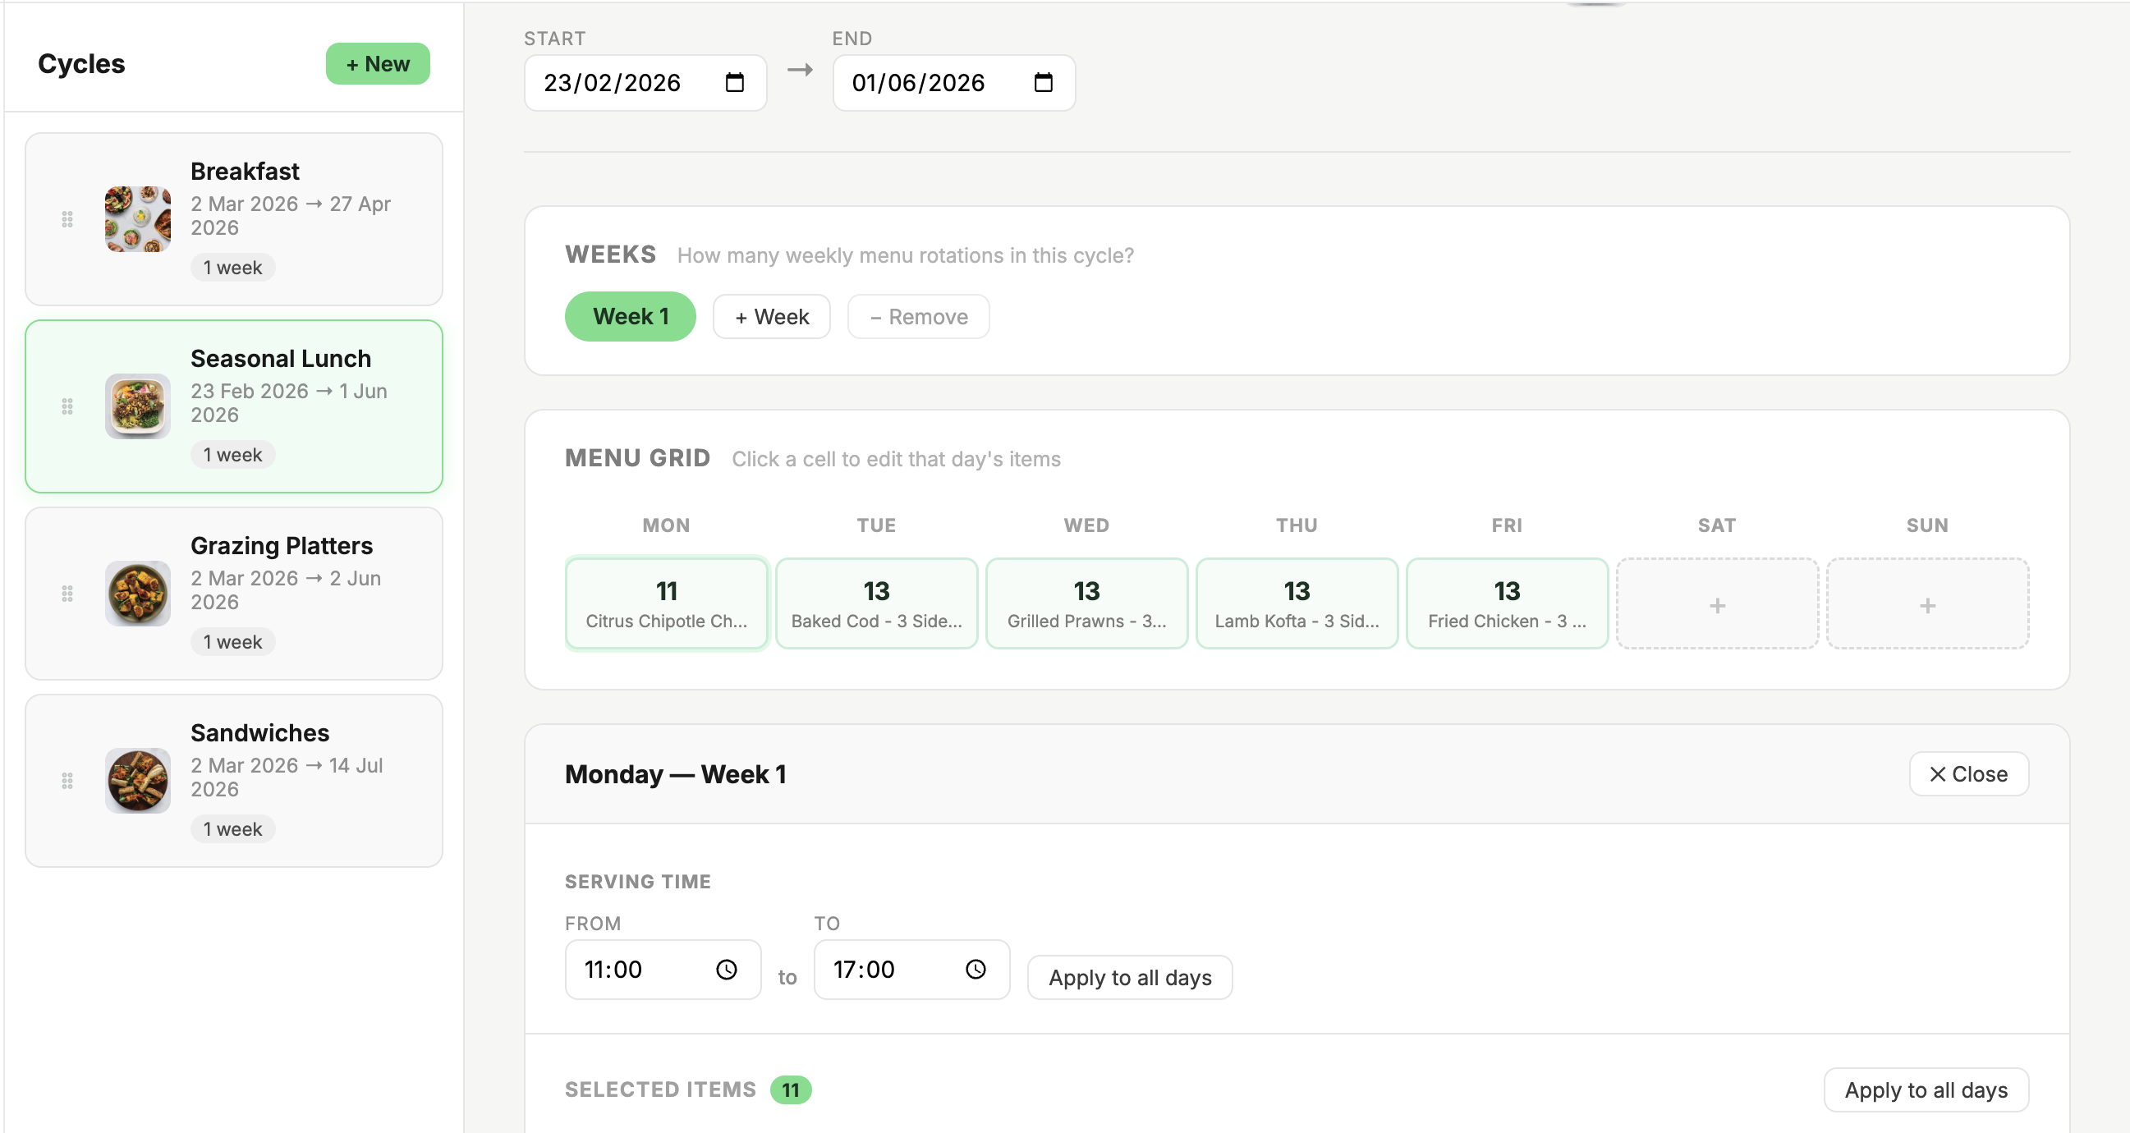The image size is (2130, 1133).
Task: Open the end date calendar picker
Action: [x=1043, y=82]
